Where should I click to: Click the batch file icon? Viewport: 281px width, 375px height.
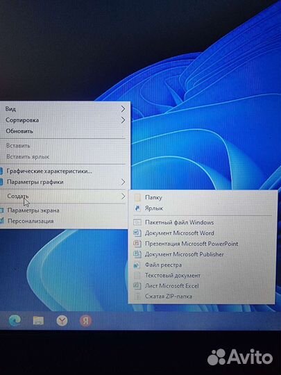click(x=137, y=222)
